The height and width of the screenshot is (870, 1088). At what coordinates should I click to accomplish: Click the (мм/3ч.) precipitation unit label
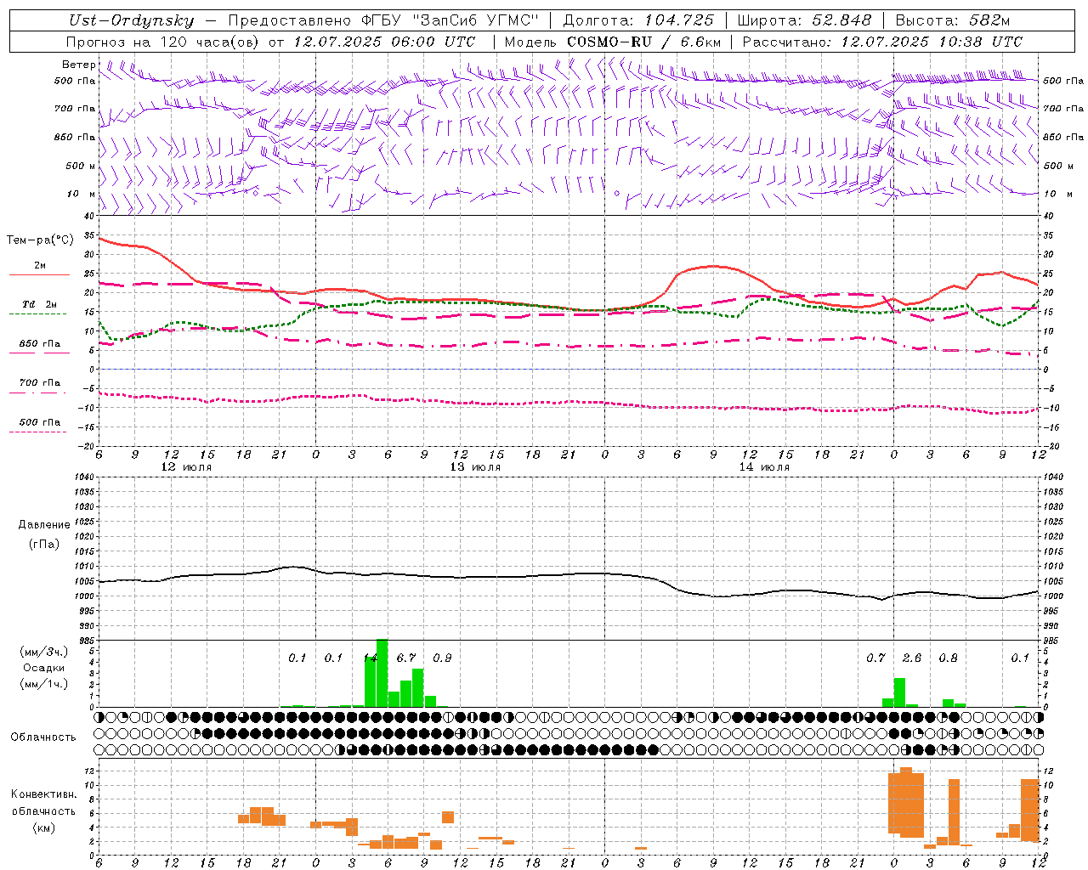pos(44,652)
